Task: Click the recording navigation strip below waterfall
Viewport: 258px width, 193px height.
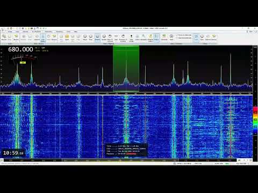Action: (120, 160)
